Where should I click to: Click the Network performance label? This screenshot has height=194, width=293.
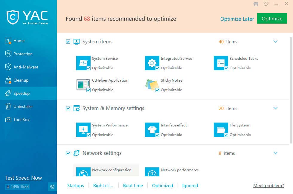[180, 170]
